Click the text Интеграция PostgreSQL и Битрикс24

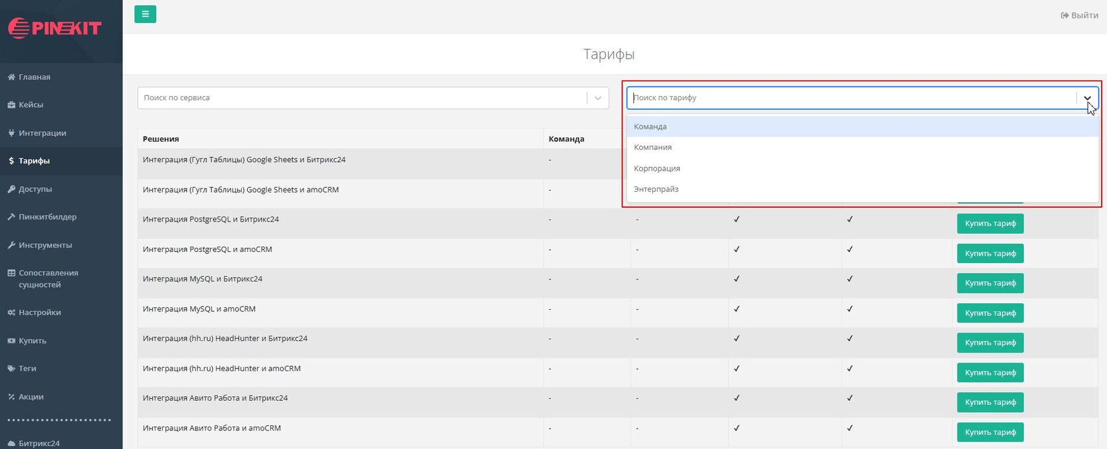(211, 220)
